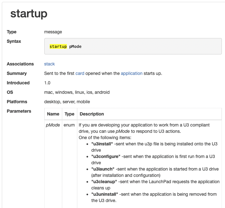Image resolution: width=225 pixels, height=208 pixels.
Task: Click the highlighted startup keyword in Syntax
Action: pyautogui.click(x=58, y=47)
